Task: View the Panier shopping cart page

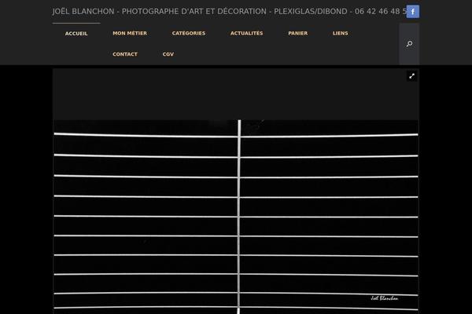Action: tap(298, 34)
